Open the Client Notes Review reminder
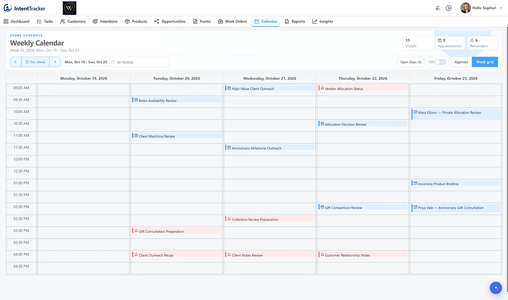 coord(270,255)
